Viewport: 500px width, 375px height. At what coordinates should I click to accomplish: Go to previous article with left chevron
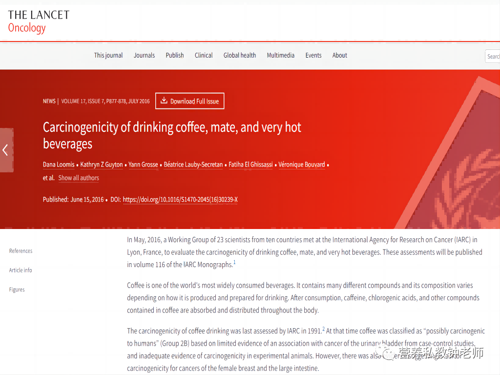coord(6,150)
